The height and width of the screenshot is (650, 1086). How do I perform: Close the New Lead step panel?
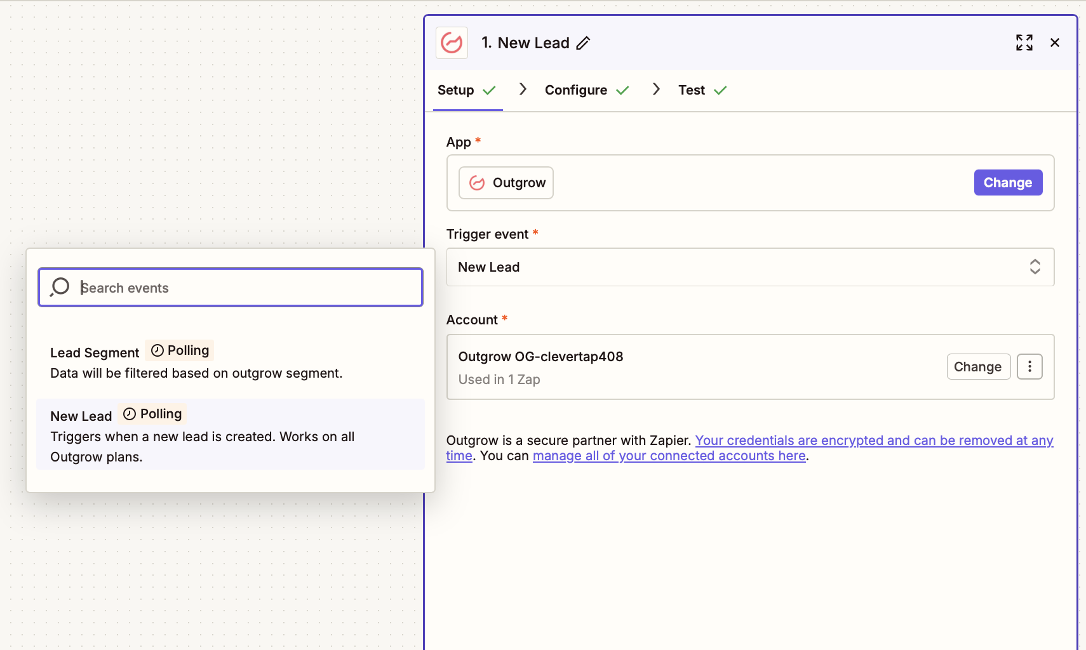coord(1055,43)
